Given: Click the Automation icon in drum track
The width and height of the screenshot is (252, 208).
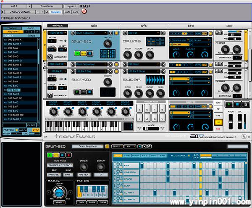Looking at the screenshot, I should 50,56.
